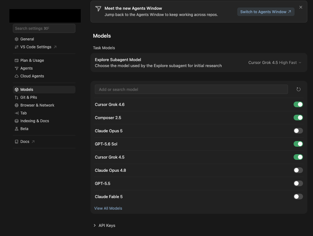The height and width of the screenshot is (236, 313).
Task: Open the Explore Subagent Model dropdown
Action: click(x=275, y=63)
